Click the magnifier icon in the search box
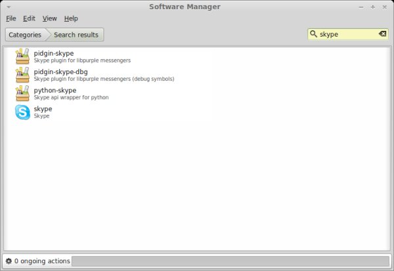Image resolution: width=394 pixels, height=271 pixels. [314, 34]
